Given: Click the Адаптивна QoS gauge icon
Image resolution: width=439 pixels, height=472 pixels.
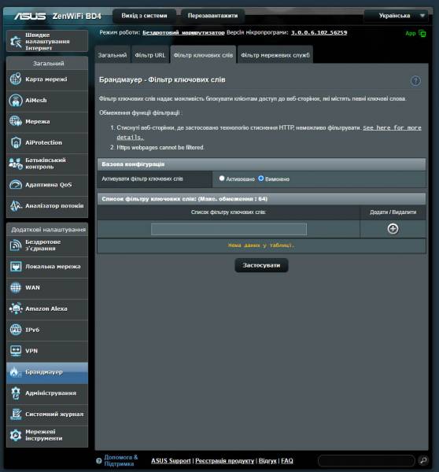Looking at the screenshot, I should point(16,185).
